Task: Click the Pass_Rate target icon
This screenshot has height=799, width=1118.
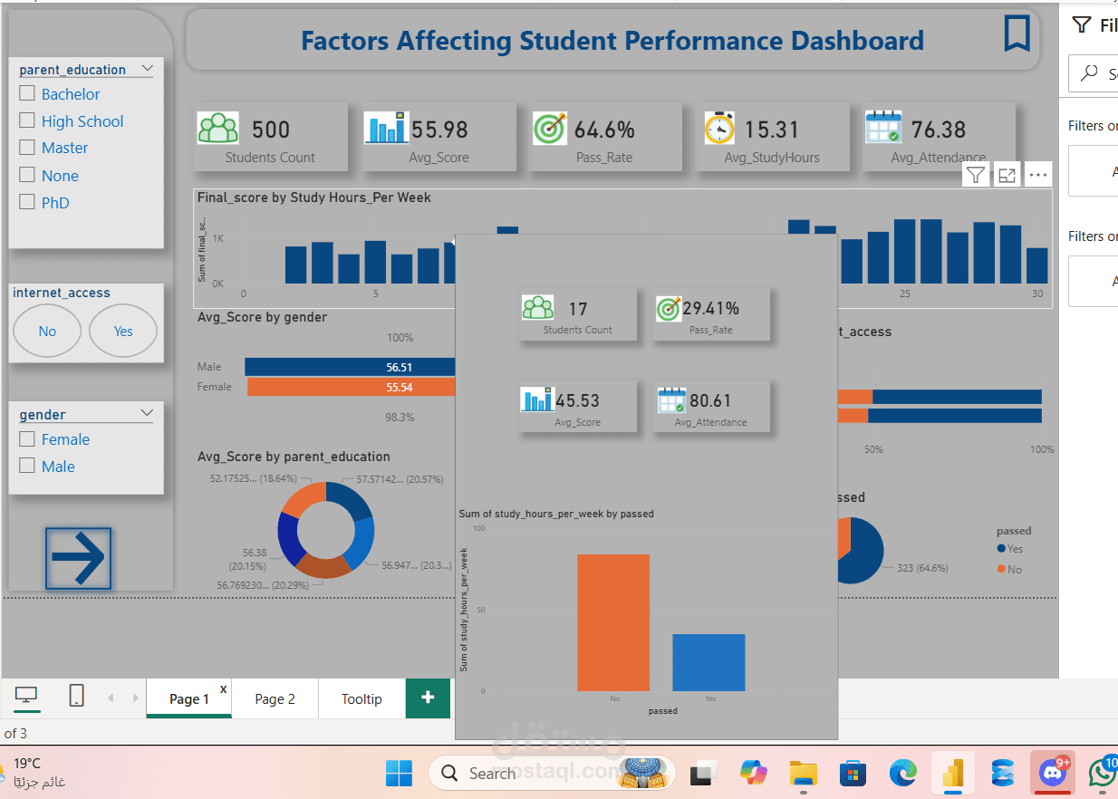Action: [550, 128]
